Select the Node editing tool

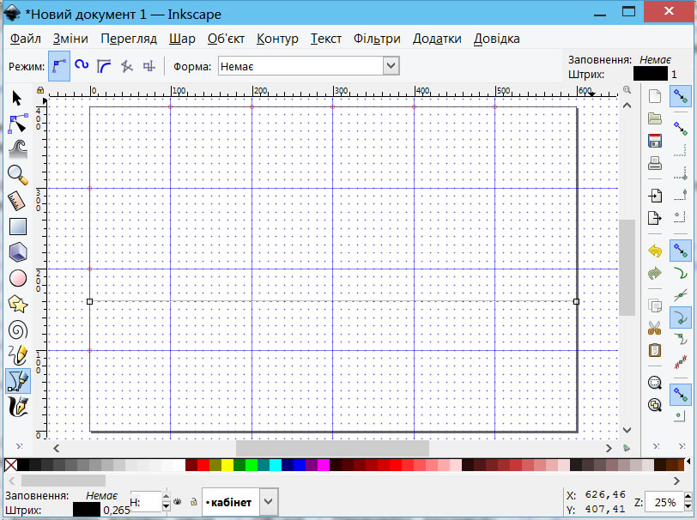tap(17, 124)
